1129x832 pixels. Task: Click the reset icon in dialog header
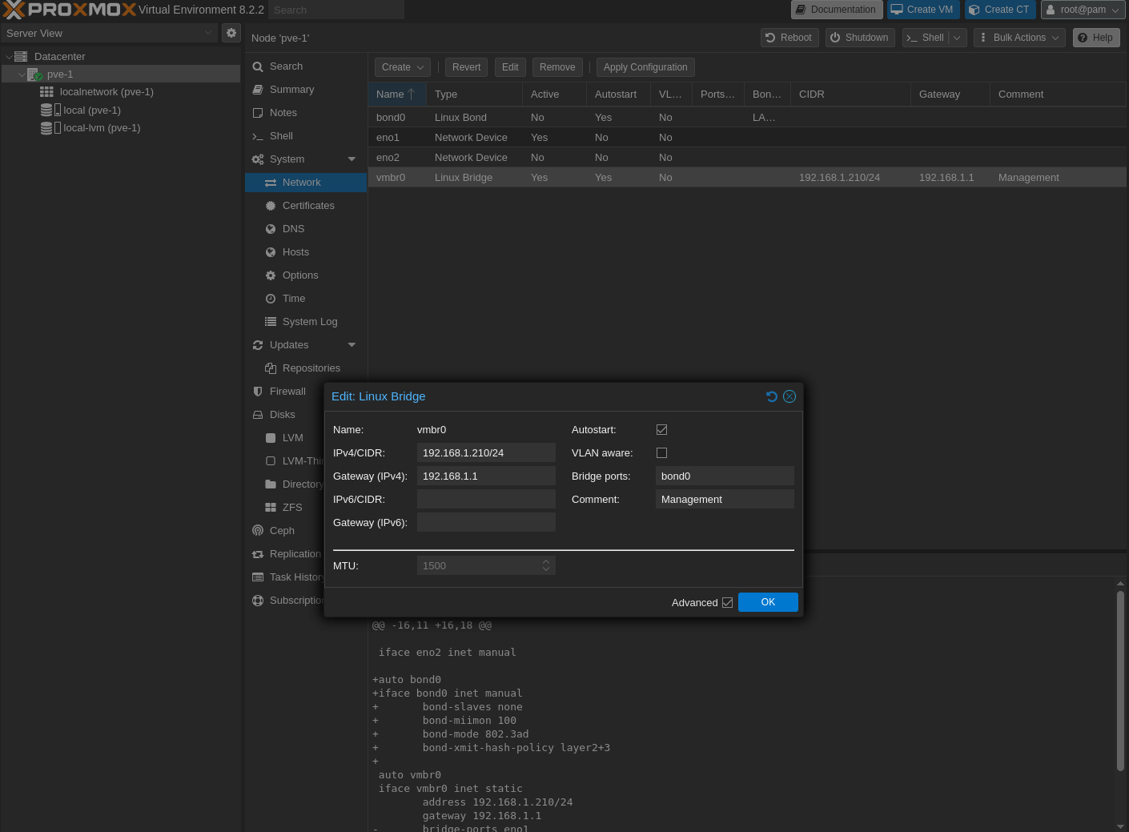[x=771, y=396]
